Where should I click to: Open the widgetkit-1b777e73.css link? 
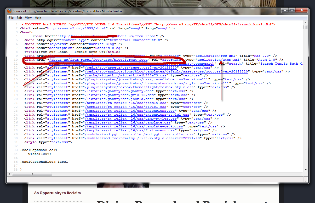pyautogui.click(x=126, y=75)
